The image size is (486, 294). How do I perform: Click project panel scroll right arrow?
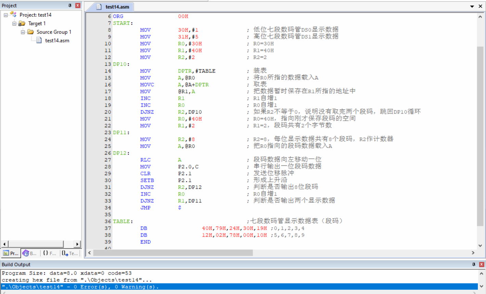[77, 244]
